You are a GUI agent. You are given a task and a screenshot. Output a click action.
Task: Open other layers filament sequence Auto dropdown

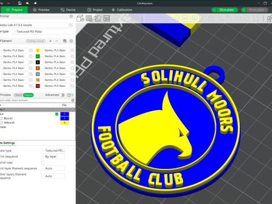point(53,176)
